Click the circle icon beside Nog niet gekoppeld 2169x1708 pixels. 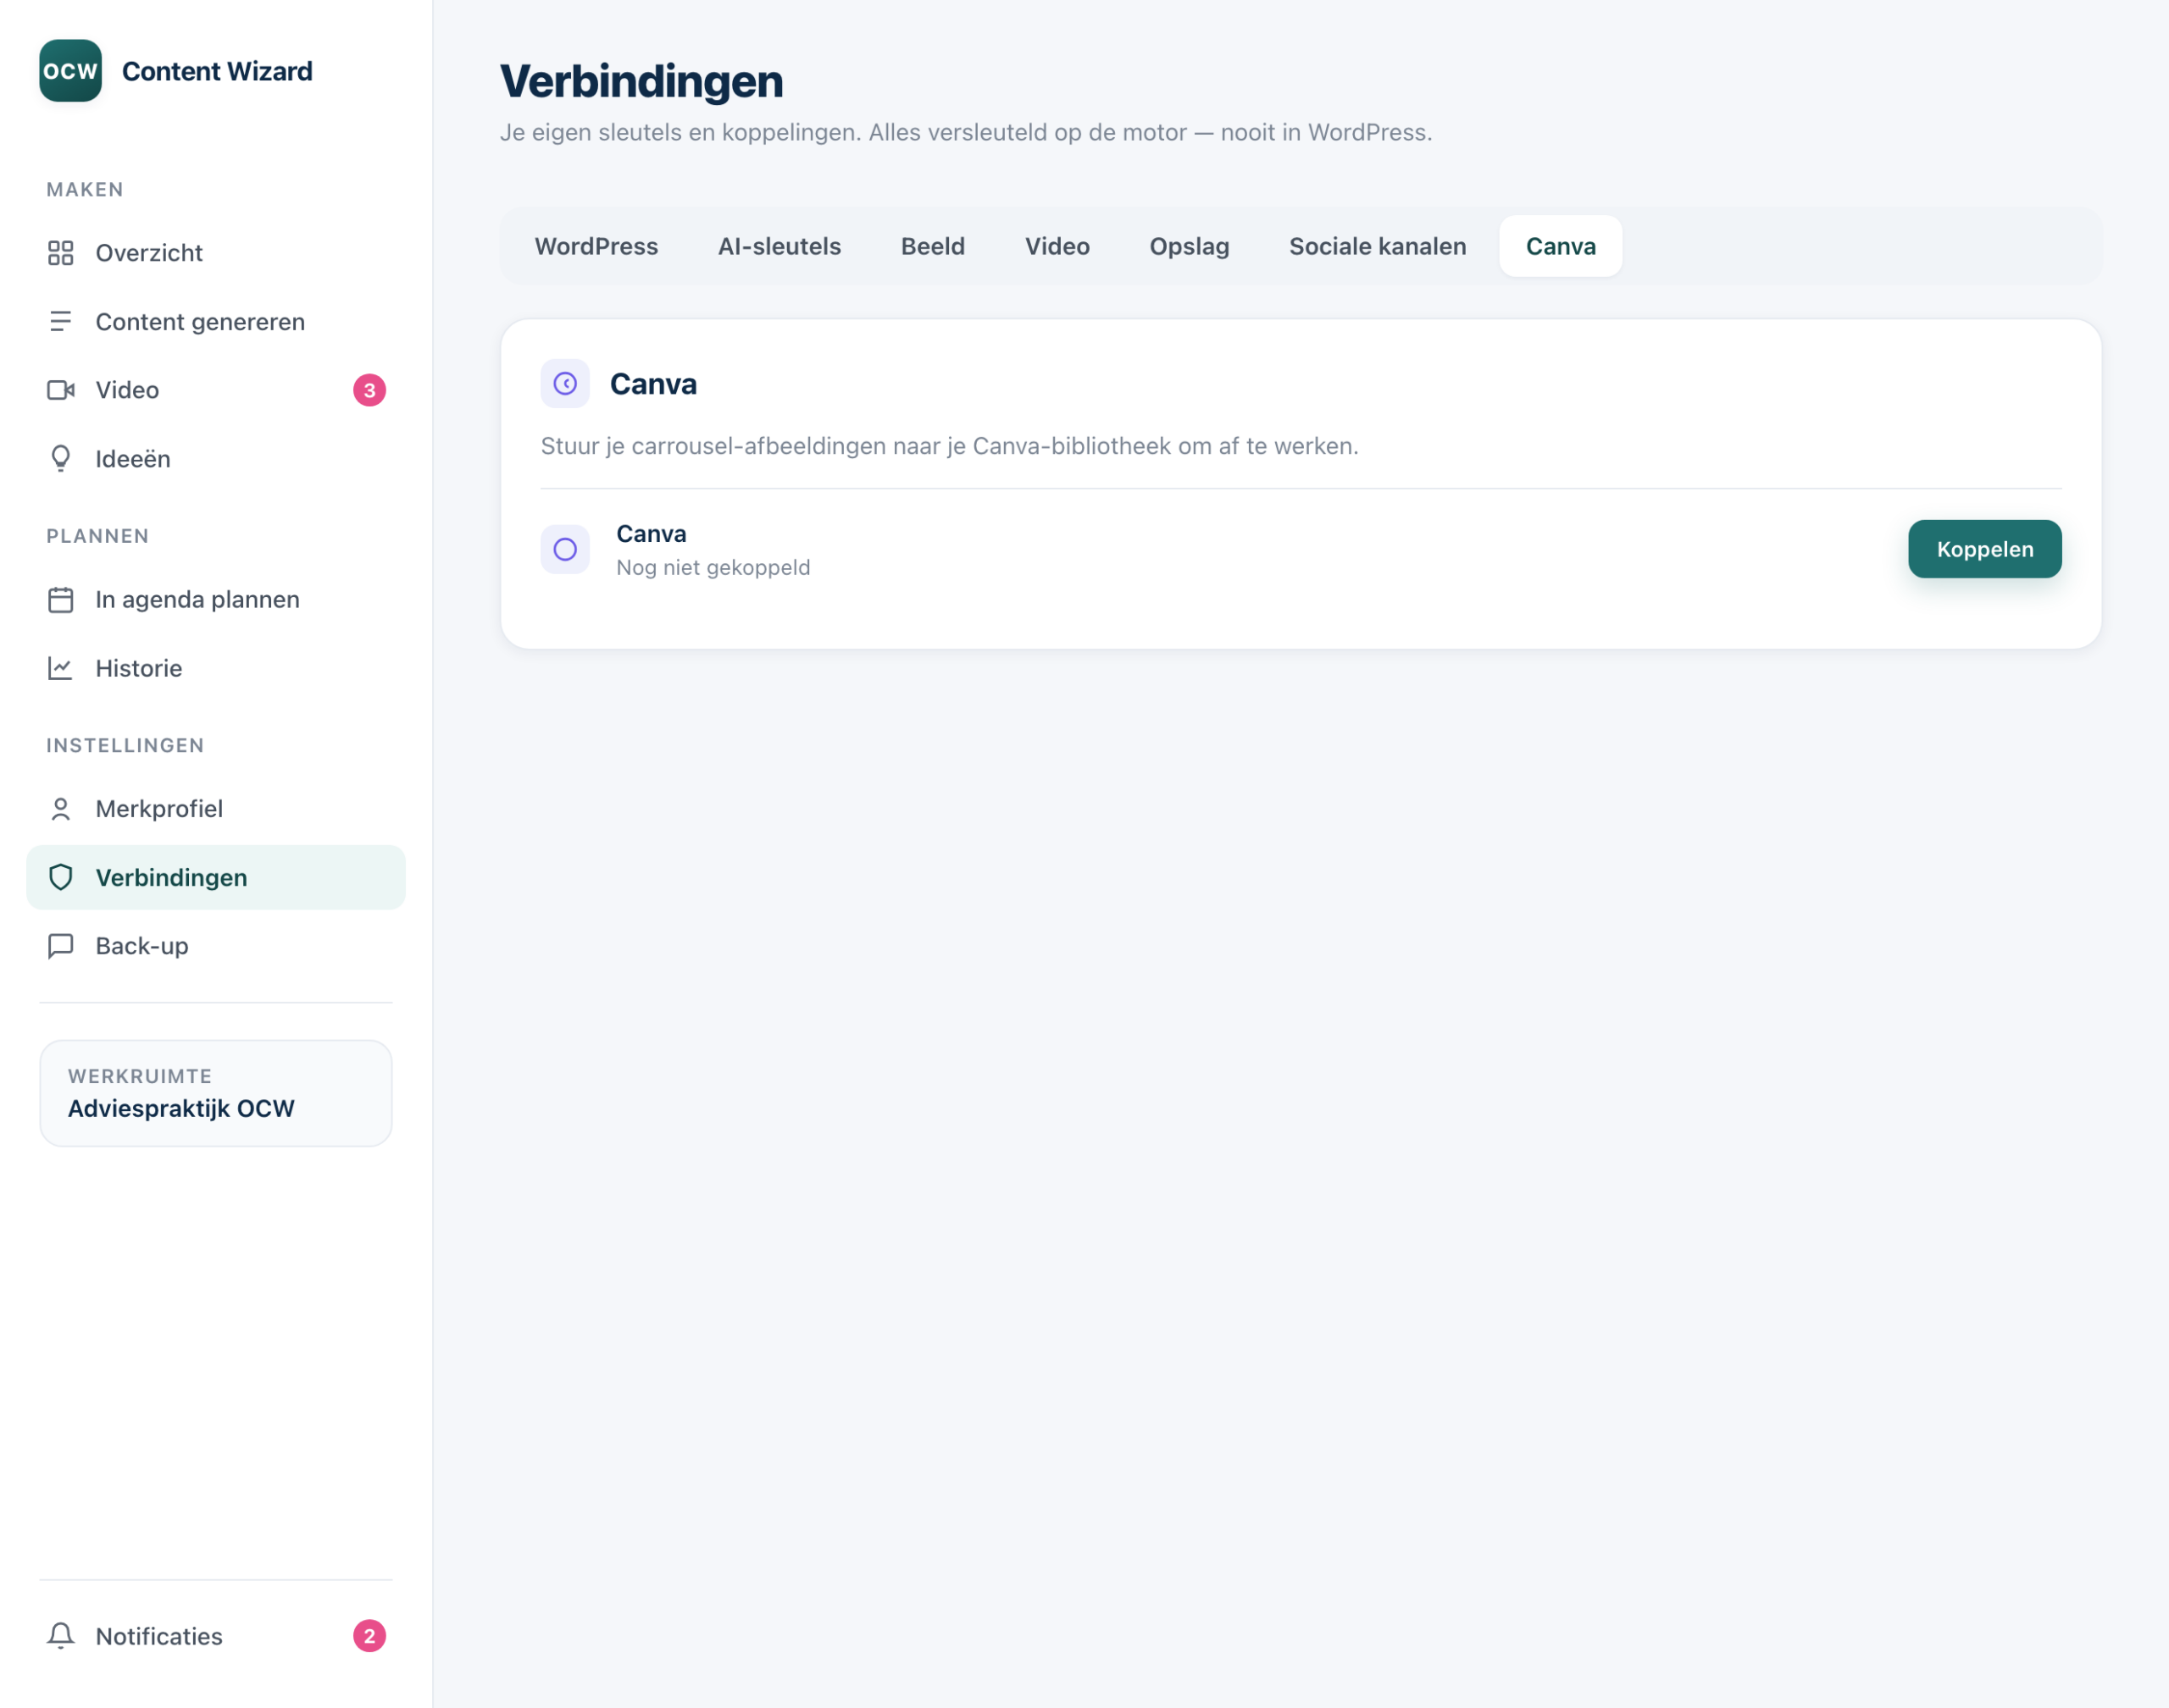[565, 549]
